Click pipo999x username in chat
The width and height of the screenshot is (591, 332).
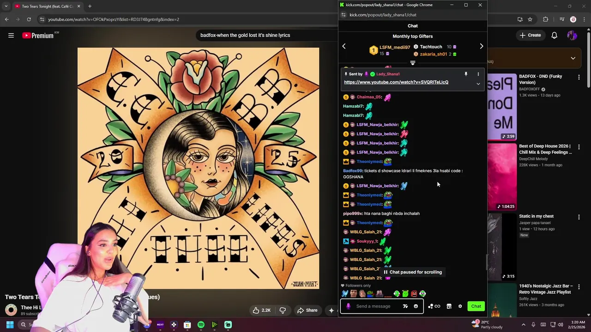[x=353, y=213]
